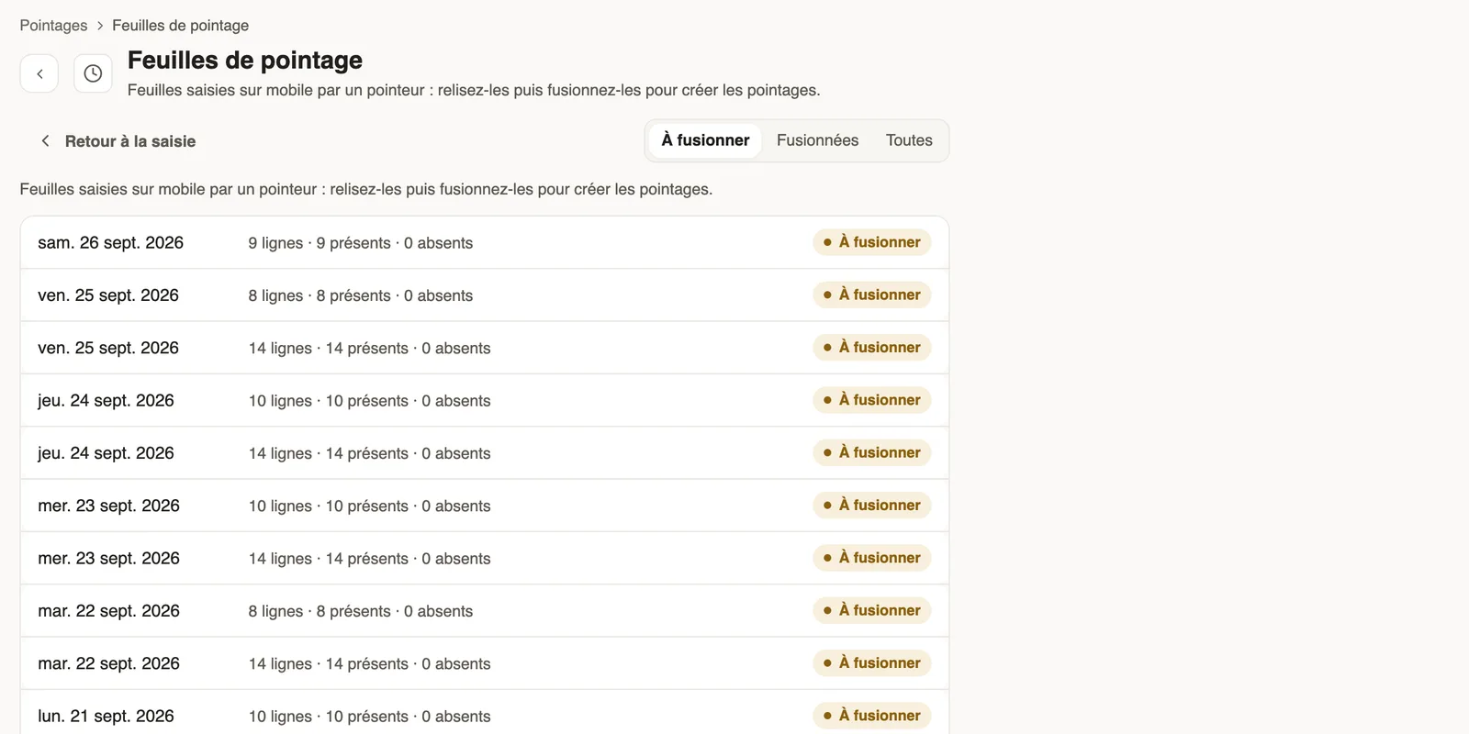
Task: Open the mar. 22 sept. sheet with 8 lignes
Action: coord(484,611)
